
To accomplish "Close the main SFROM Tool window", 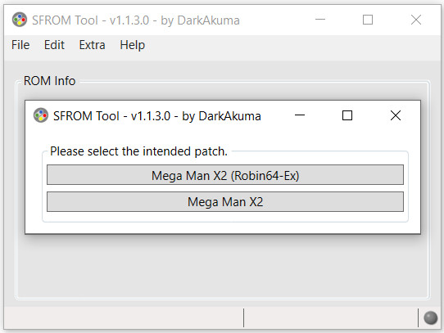I will pos(416,20).
